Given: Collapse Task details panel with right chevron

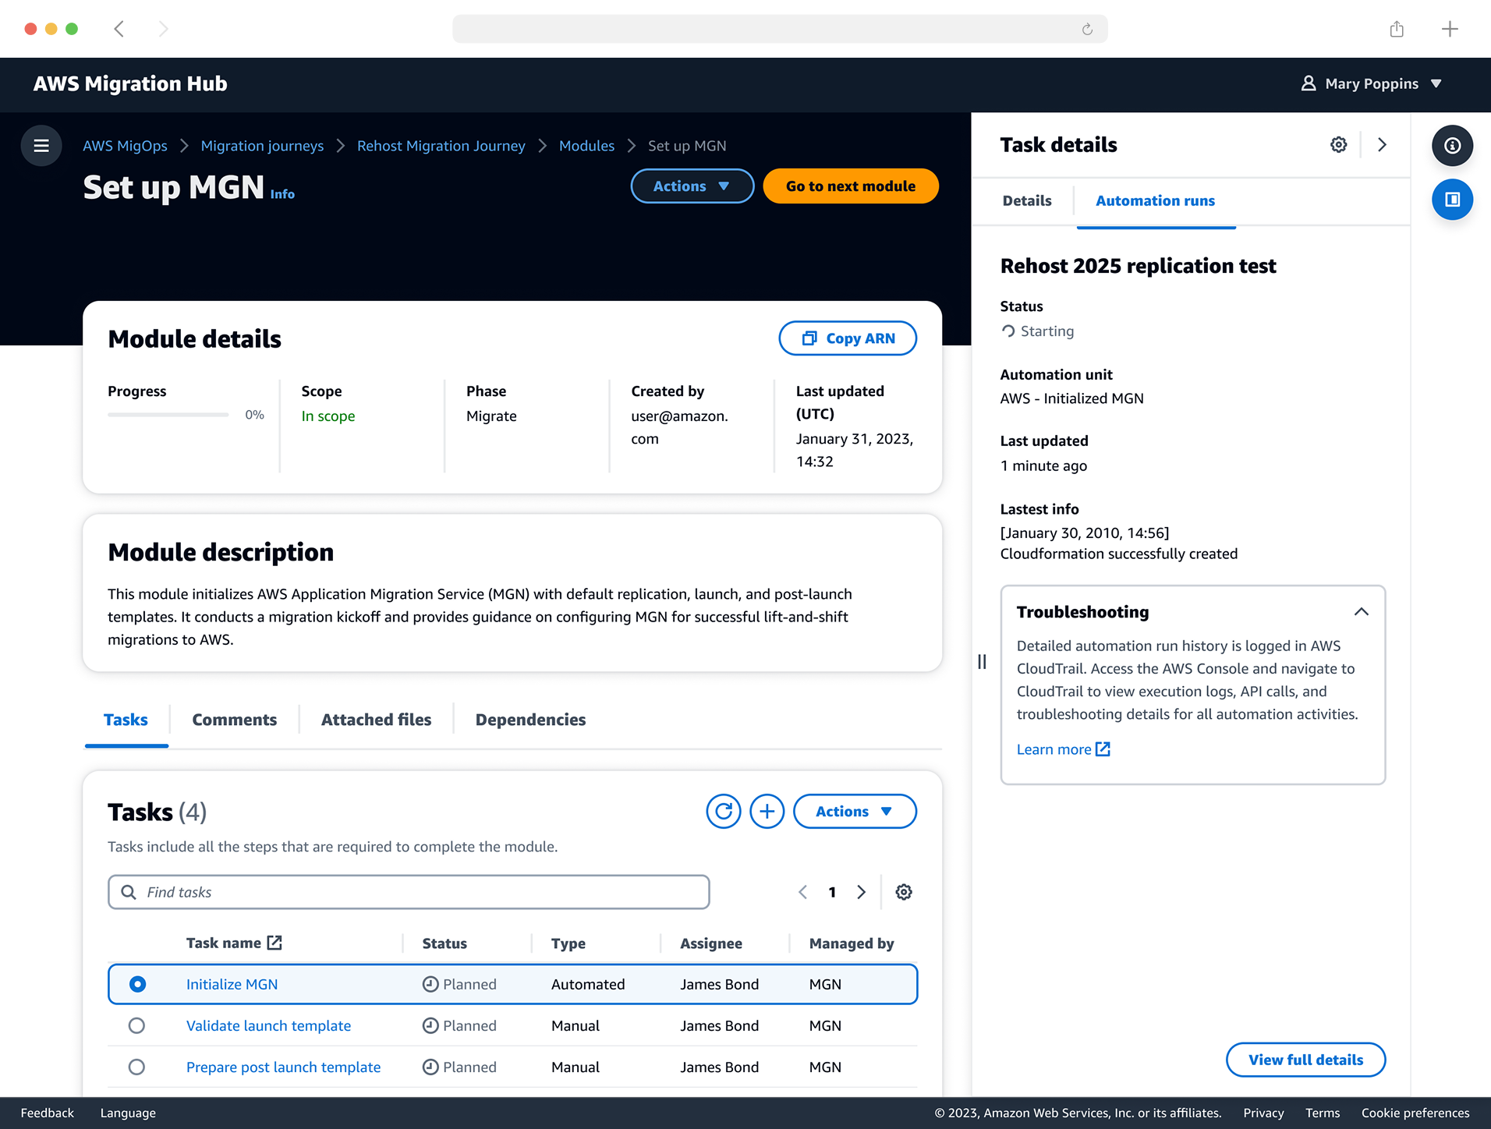Looking at the screenshot, I should coord(1382,145).
